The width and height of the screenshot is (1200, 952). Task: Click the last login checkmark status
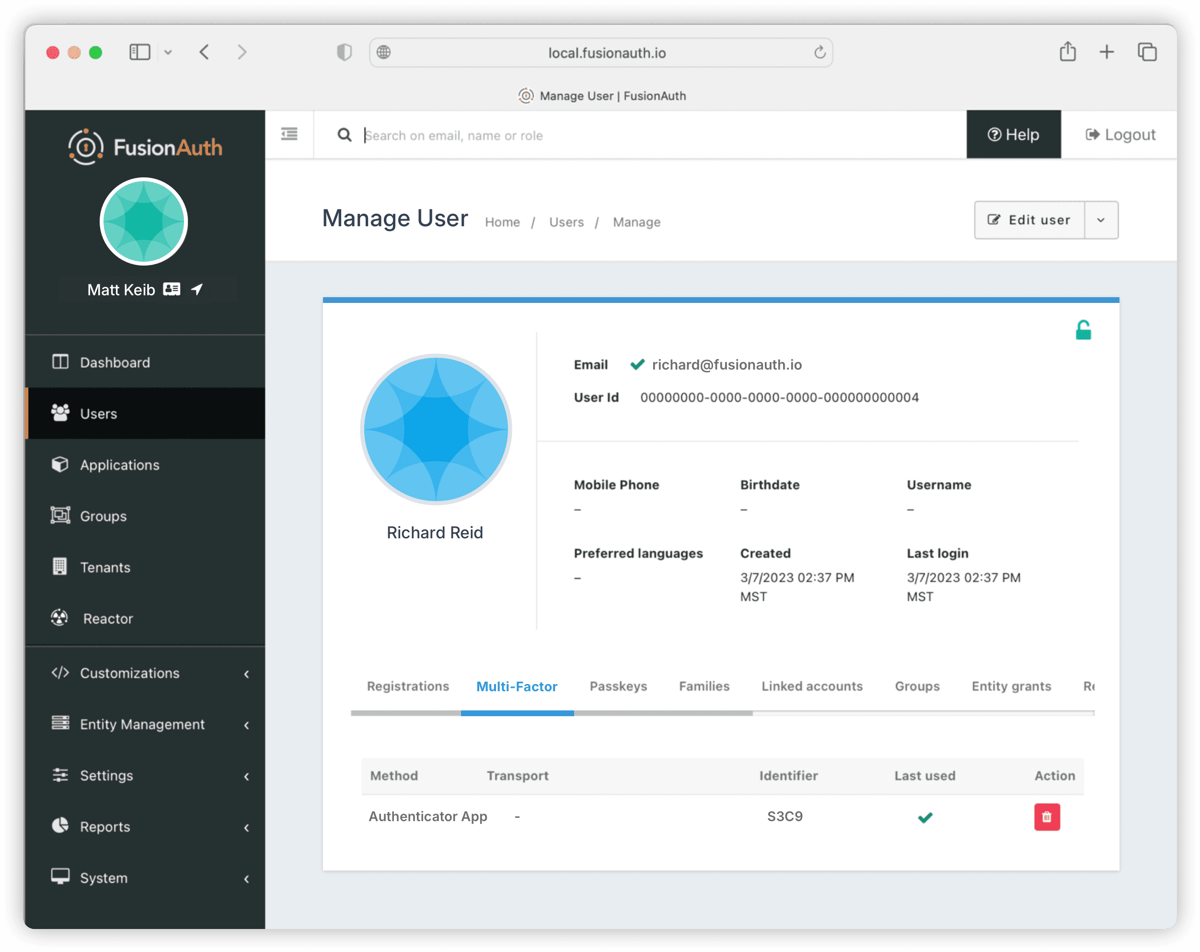point(924,816)
